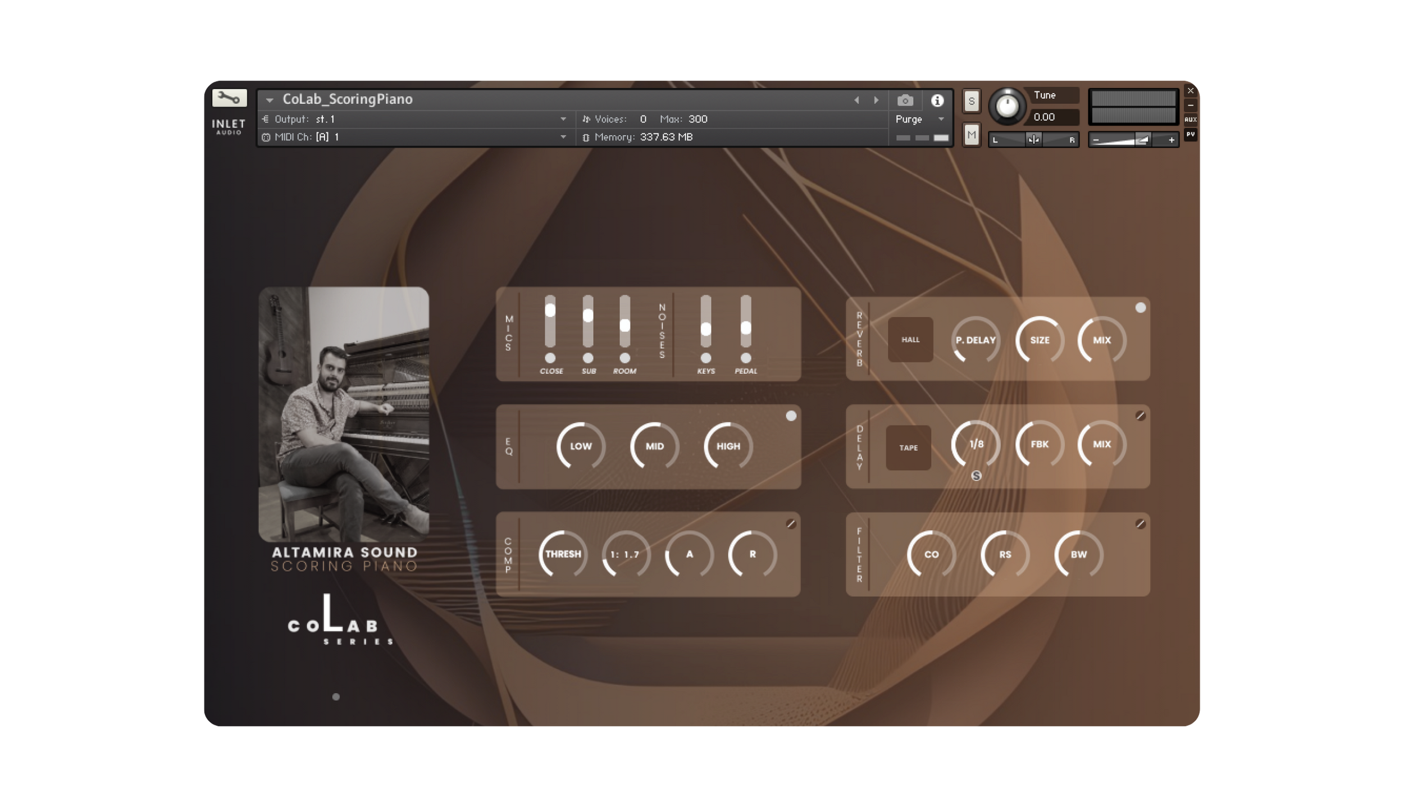Open the camera snapshot view

click(905, 101)
